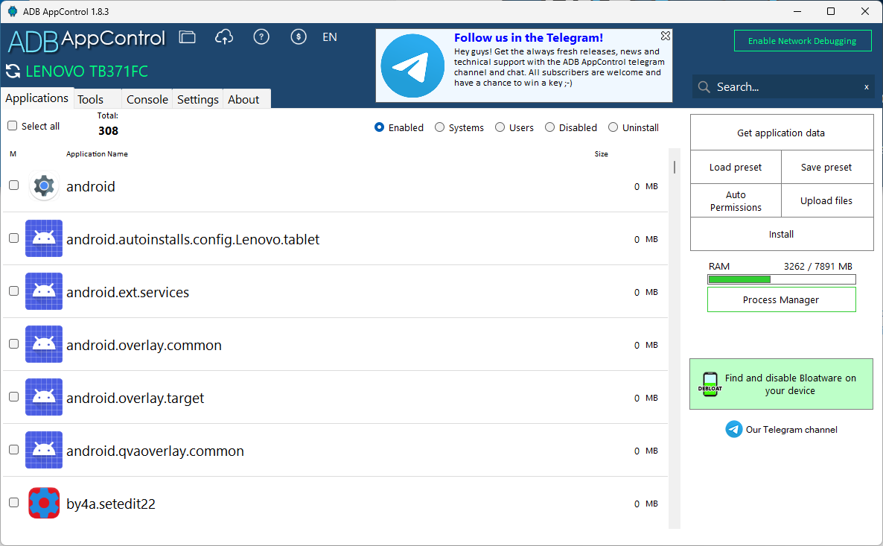Change language via EN button
This screenshot has width=883, height=546.
click(329, 37)
